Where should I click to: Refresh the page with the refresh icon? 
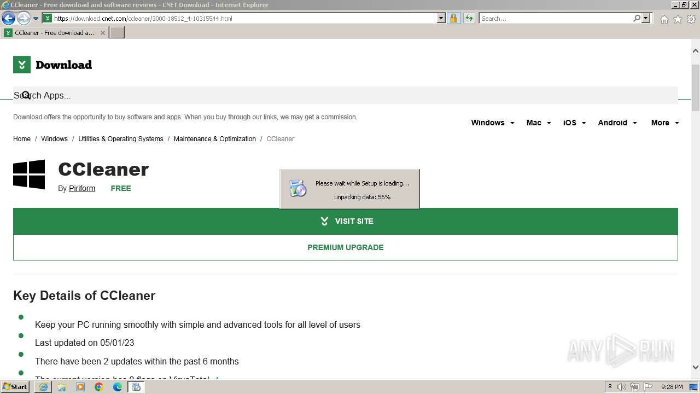pyautogui.click(x=469, y=18)
